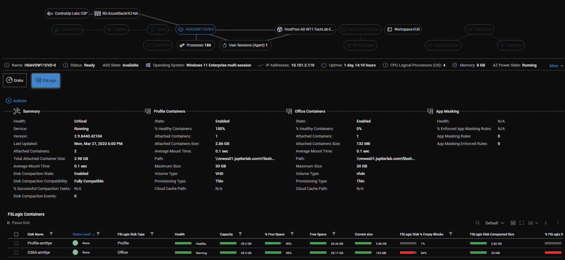Click the Profile-amttye disk name
The height and width of the screenshot is (260, 565).
[x=40, y=243]
